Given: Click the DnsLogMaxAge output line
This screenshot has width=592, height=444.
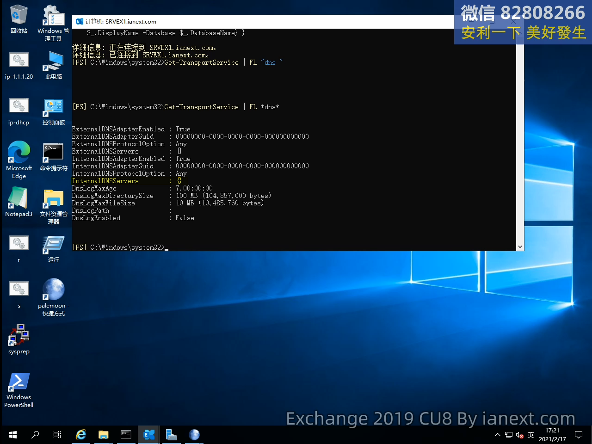Looking at the screenshot, I should pos(142,188).
